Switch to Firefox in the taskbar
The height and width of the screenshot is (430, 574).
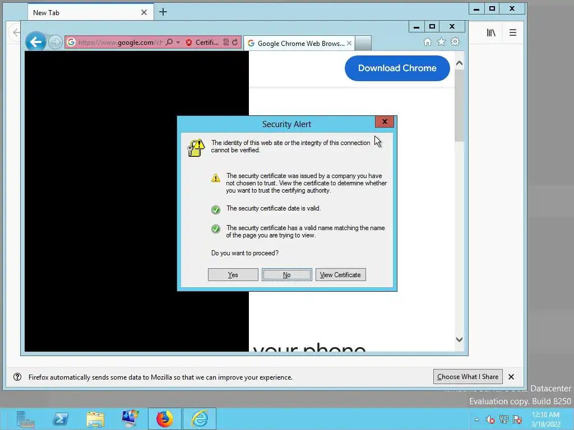pos(165,419)
